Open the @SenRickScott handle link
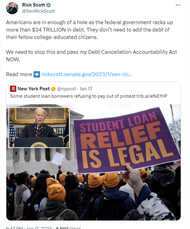 click(38, 11)
